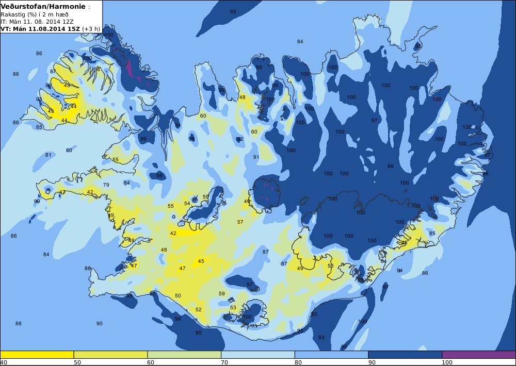This screenshot has height=366, width=516.
Task: Click the '(+3 h)' forecast offset text
Action: pos(91,28)
